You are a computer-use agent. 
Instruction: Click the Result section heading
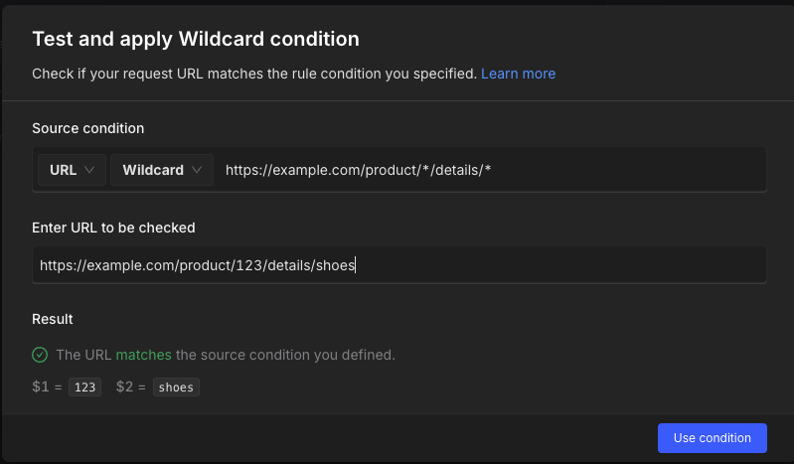tap(52, 319)
